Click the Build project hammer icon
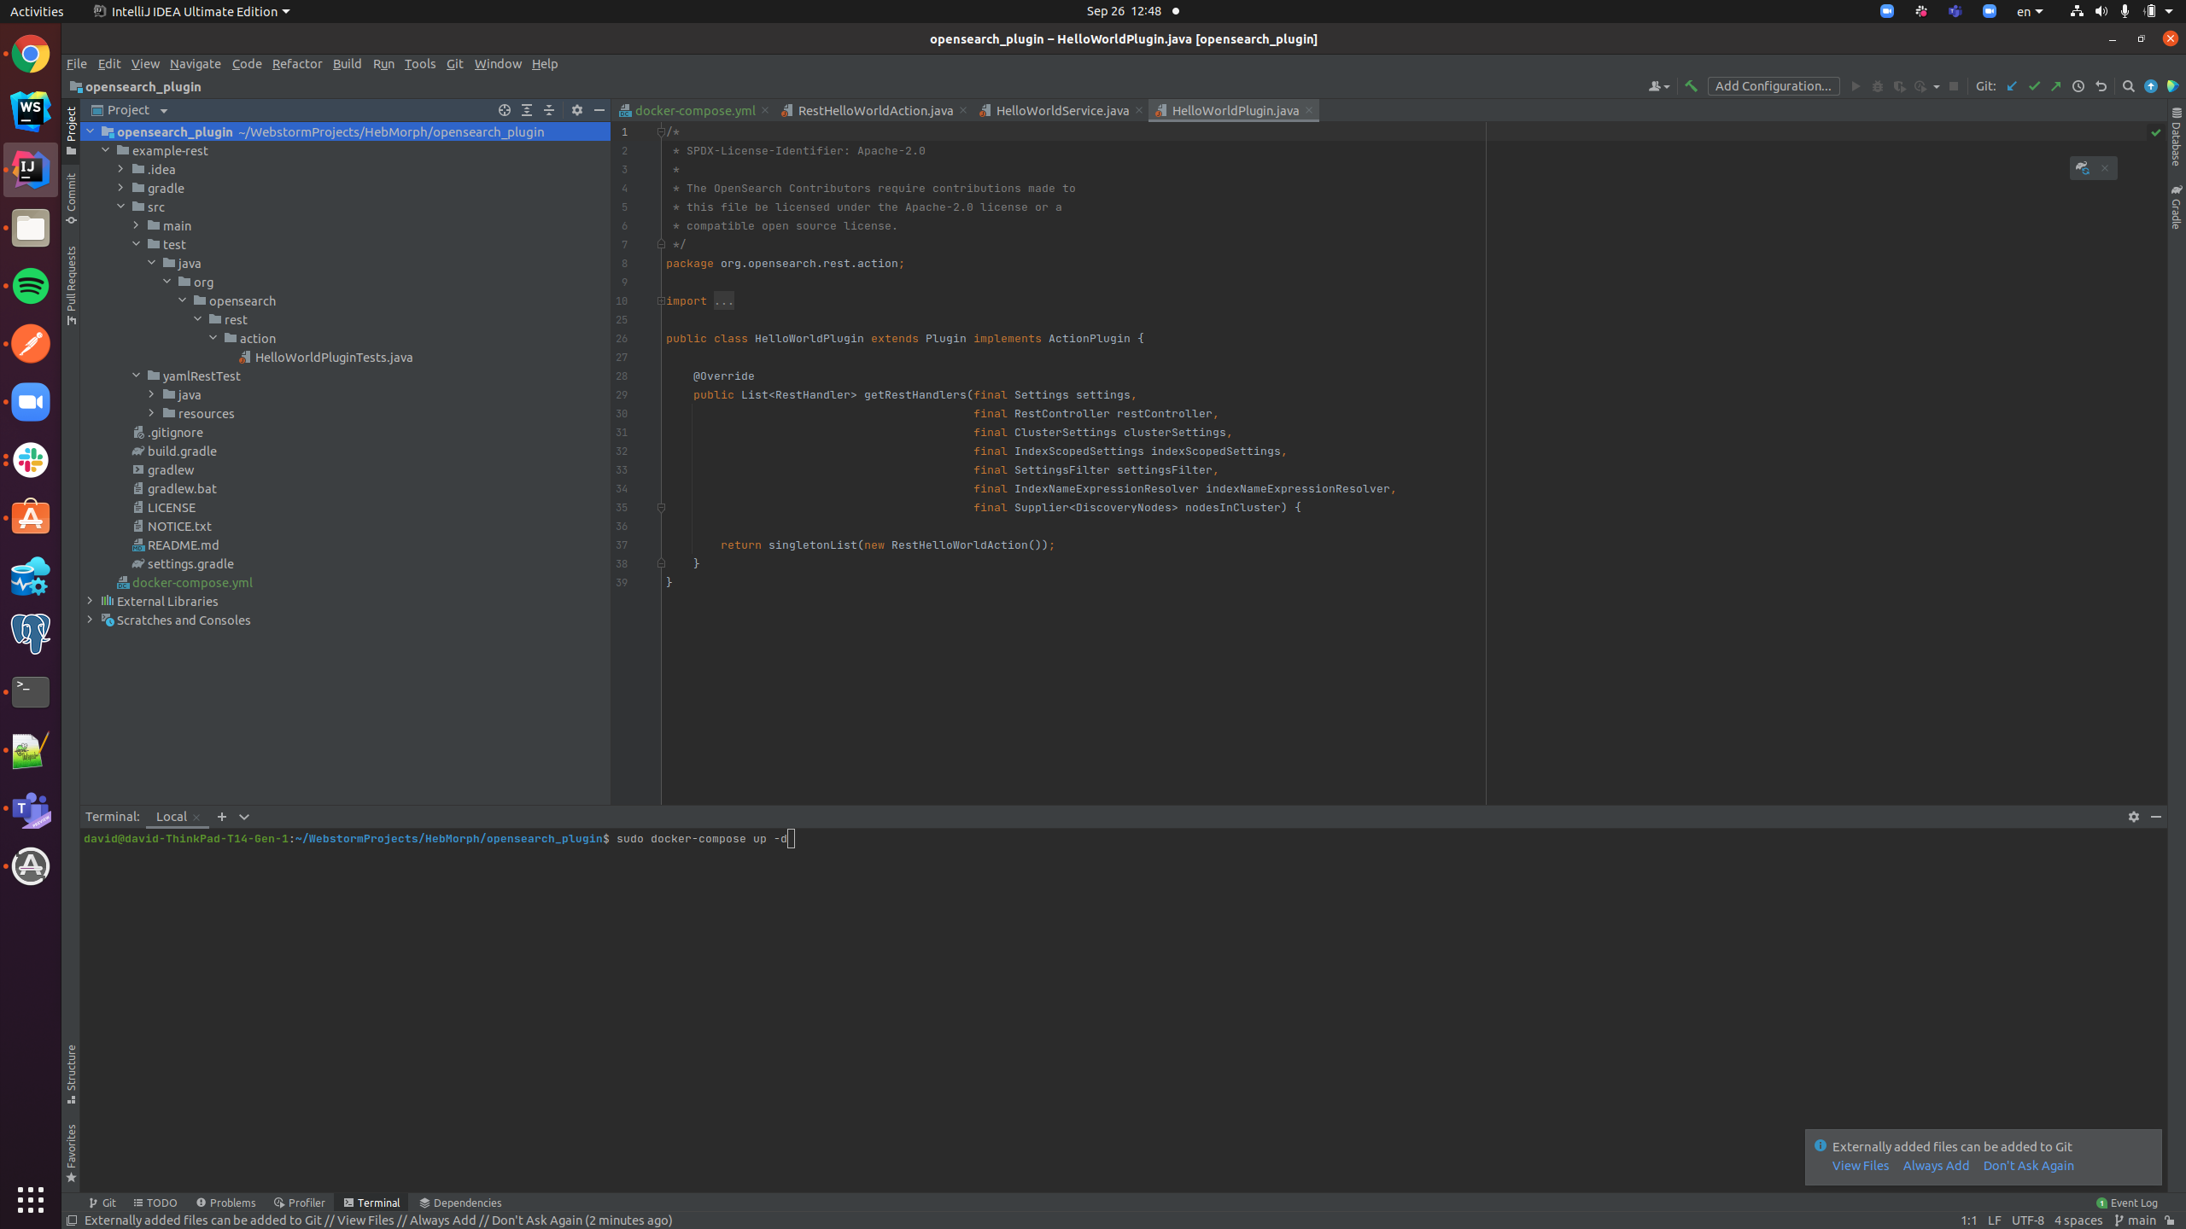 point(1691,86)
